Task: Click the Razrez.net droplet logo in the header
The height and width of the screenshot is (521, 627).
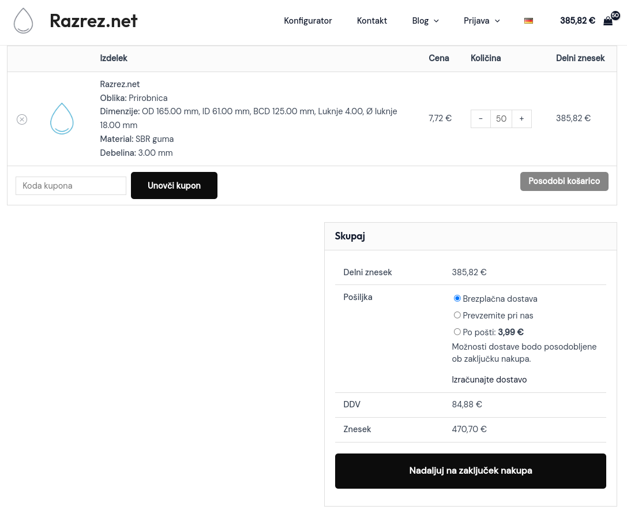Action: coord(23,21)
